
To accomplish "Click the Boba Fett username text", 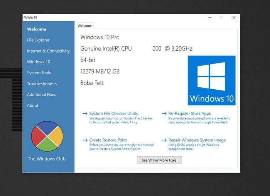I will (92, 83).
